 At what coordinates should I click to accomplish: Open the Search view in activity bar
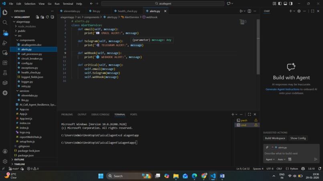[5, 22]
